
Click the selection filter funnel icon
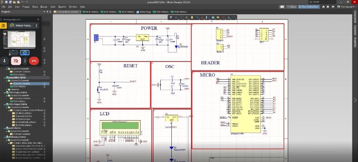171,17
